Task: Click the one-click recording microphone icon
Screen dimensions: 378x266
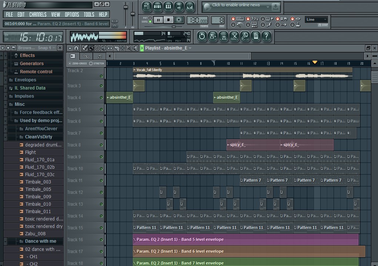Action: pos(245,37)
